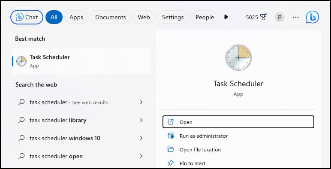This screenshot has width=331, height=169.
Task: Click the Open file location folder icon
Action: tap(170, 149)
